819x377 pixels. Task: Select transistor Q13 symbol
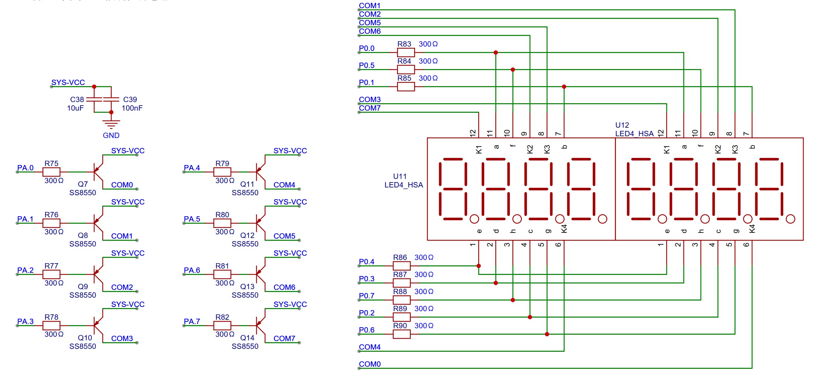click(261, 274)
